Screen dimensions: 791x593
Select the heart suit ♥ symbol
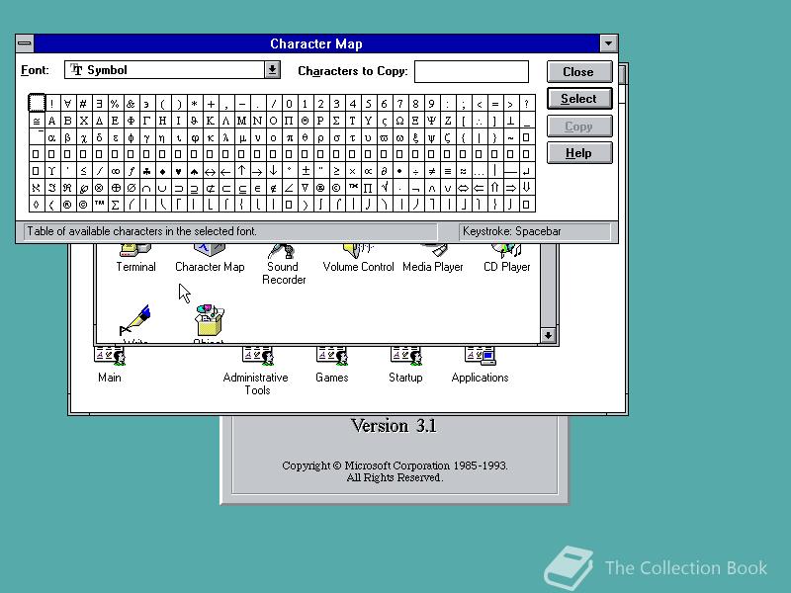pos(178,170)
